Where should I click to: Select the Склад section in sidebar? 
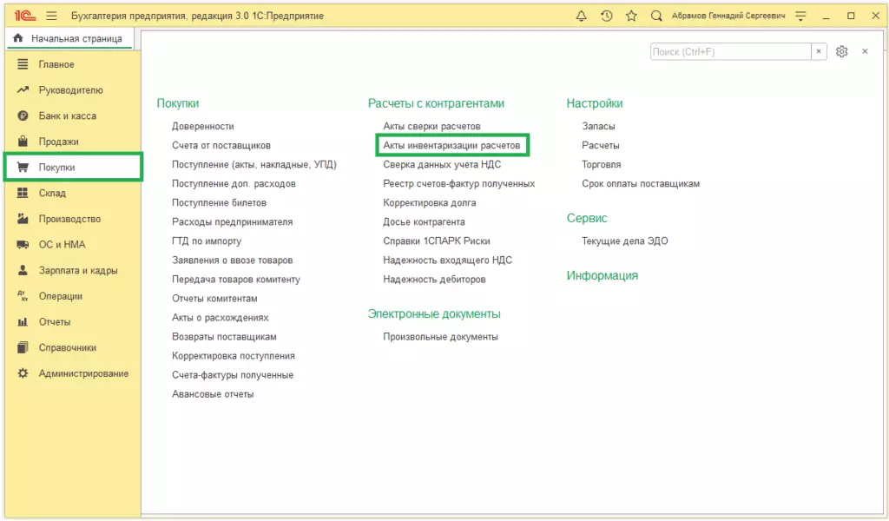[x=52, y=193]
